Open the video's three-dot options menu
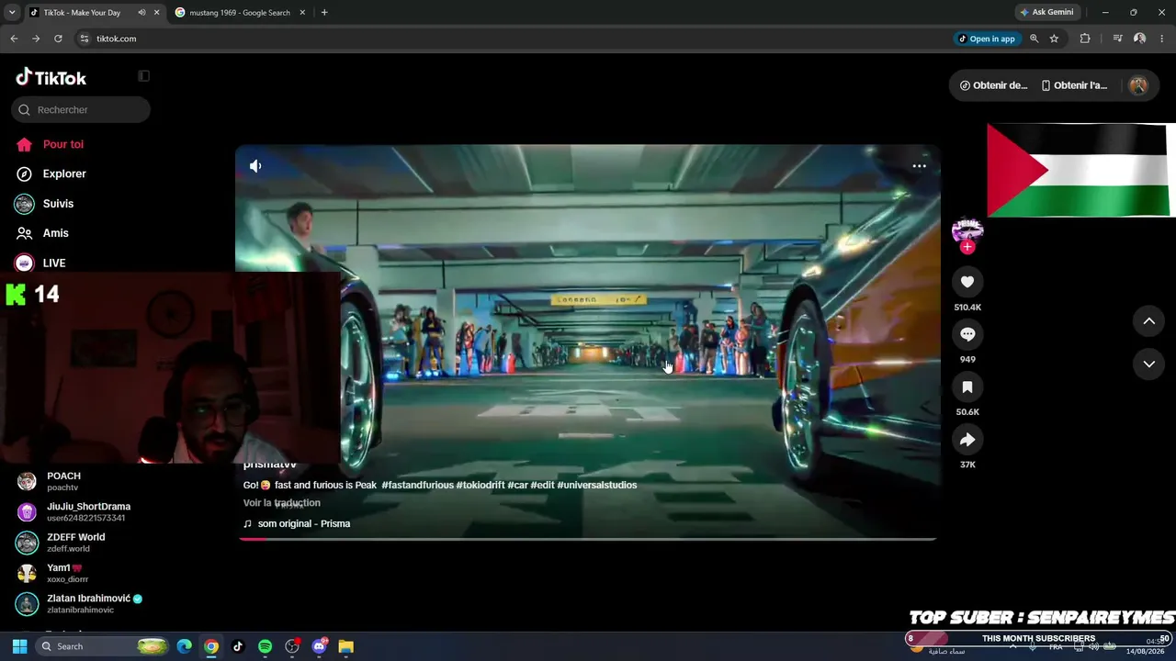The width and height of the screenshot is (1176, 661). tap(919, 166)
